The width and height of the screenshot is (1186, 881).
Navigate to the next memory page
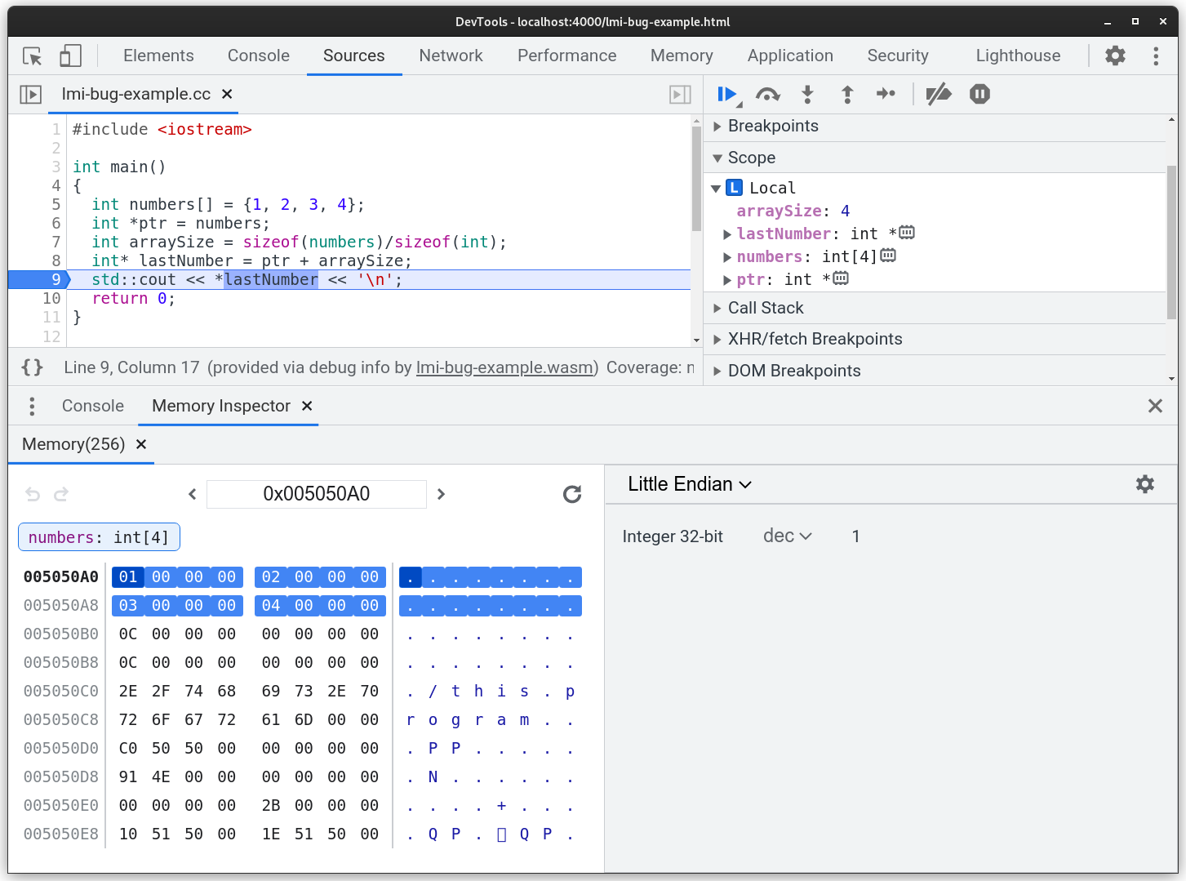(x=441, y=494)
